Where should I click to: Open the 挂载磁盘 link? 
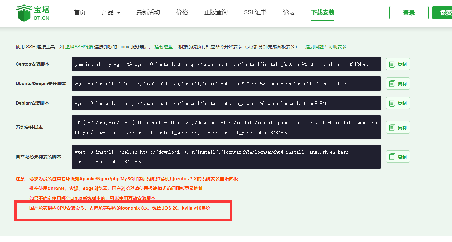tap(163, 47)
